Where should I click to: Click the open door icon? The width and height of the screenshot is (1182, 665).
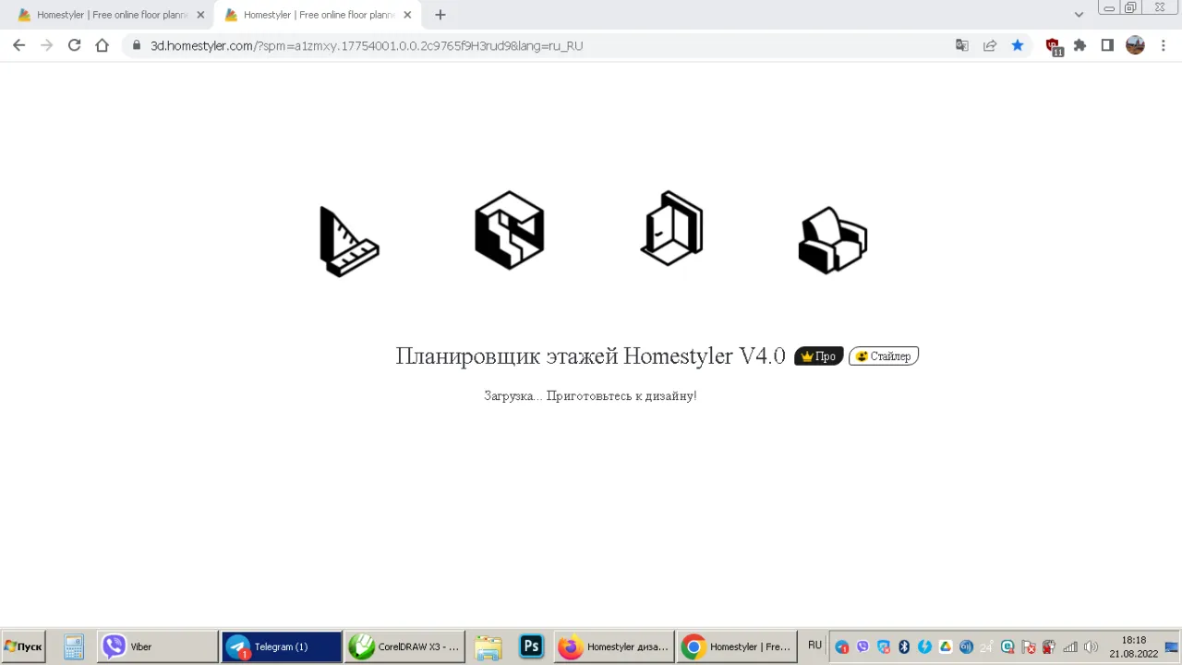coord(671,228)
